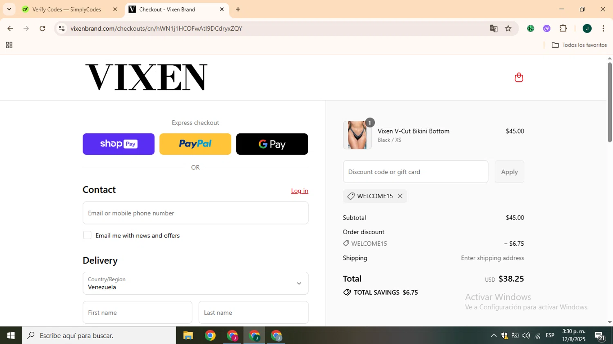Click the Log in link
613x344 pixels.
pyautogui.click(x=300, y=191)
